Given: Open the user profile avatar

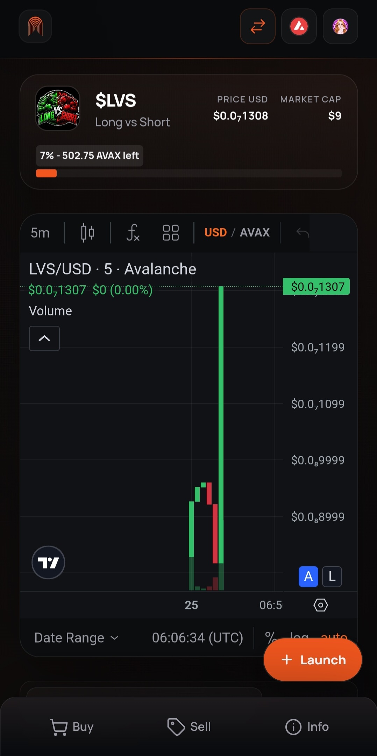Looking at the screenshot, I should (340, 26).
